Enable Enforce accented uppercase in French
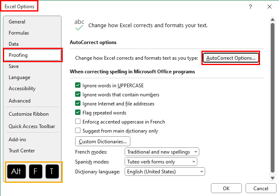 78,121
